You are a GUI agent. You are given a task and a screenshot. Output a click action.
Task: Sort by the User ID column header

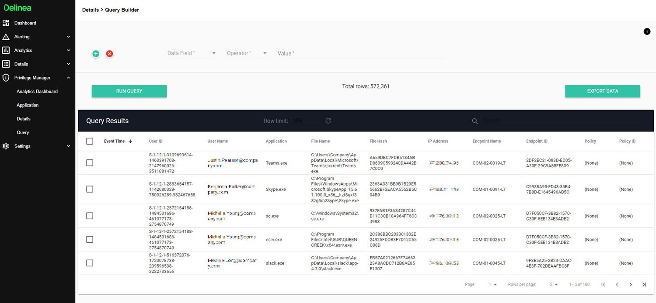[156, 141]
